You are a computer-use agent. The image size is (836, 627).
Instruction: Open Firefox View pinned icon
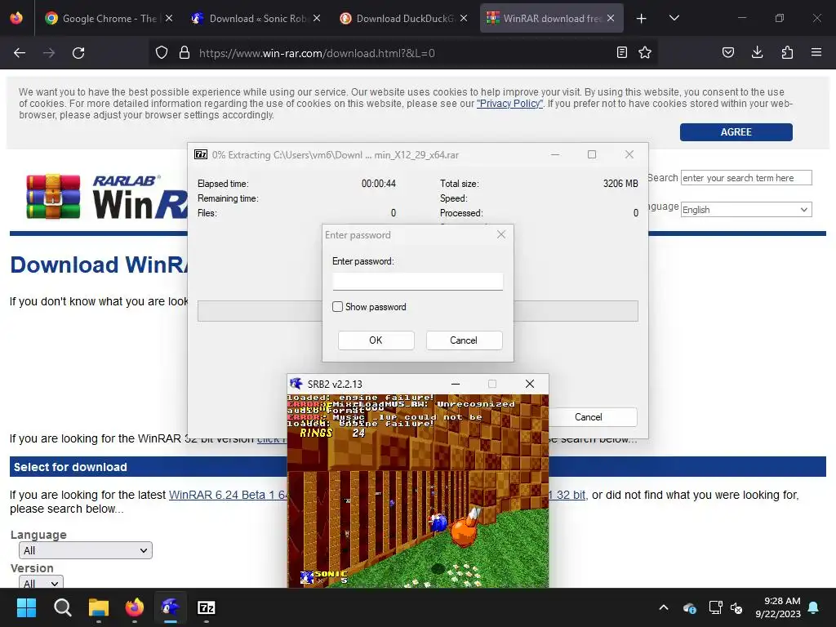pos(16,18)
